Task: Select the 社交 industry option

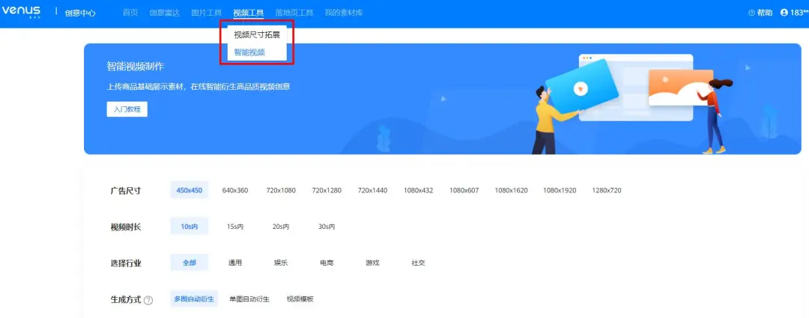Action: click(419, 263)
